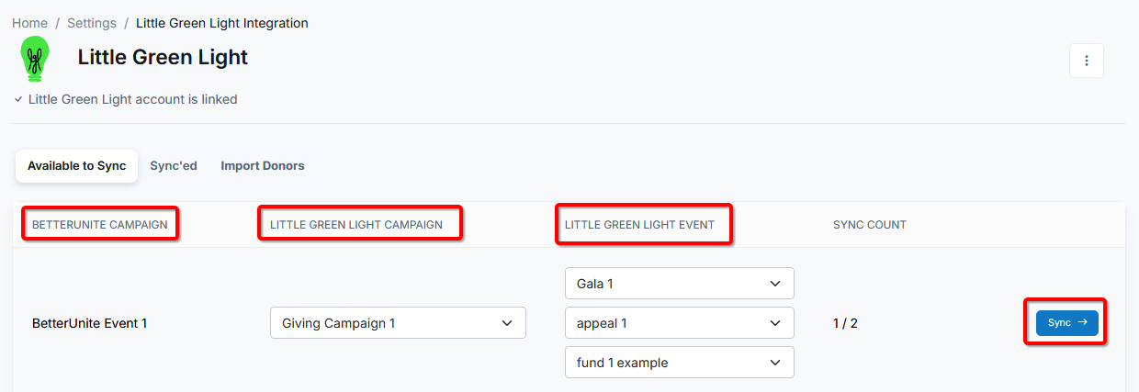
Task: Open the three-dot options menu
Action: pos(1087,61)
